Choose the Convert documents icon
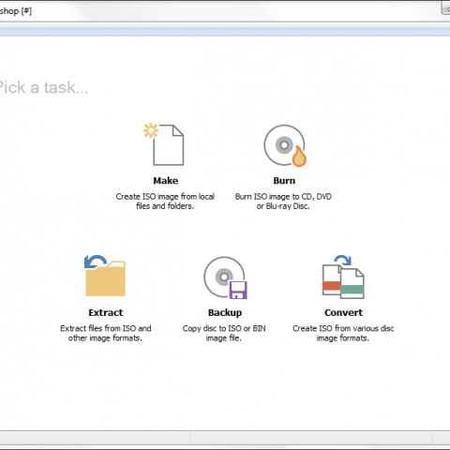 tap(343, 277)
